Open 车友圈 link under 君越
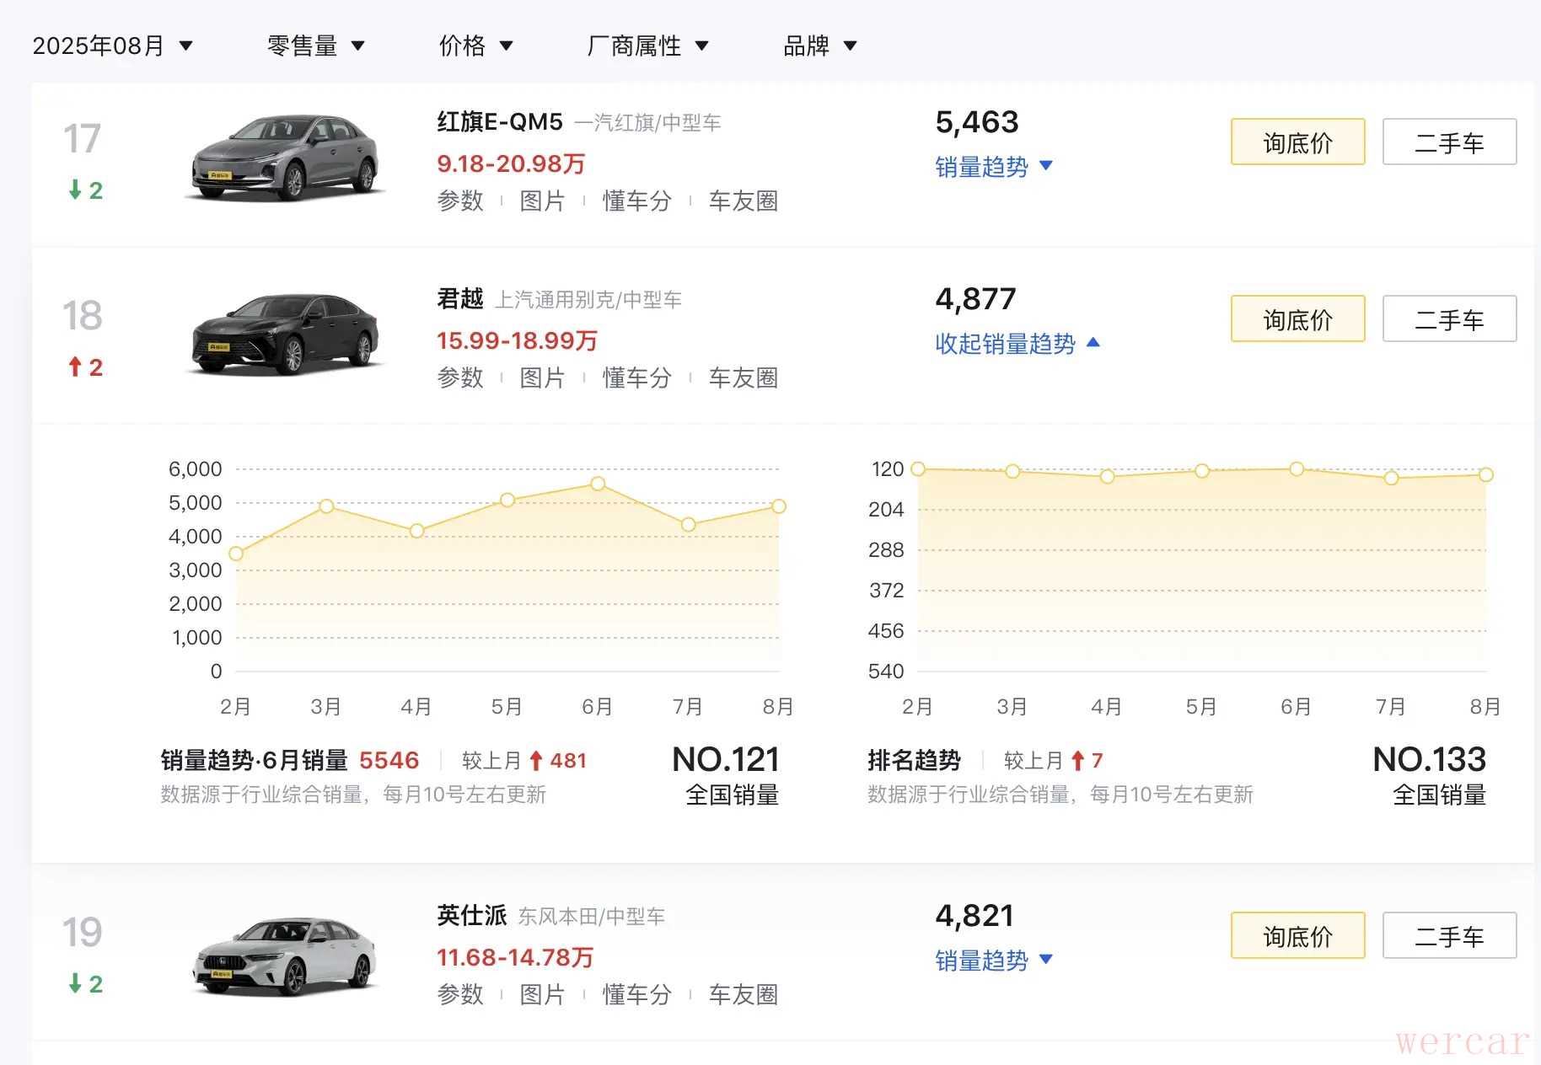1541x1065 pixels. coord(743,378)
